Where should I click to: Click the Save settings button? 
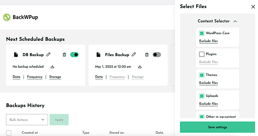point(217,127)
